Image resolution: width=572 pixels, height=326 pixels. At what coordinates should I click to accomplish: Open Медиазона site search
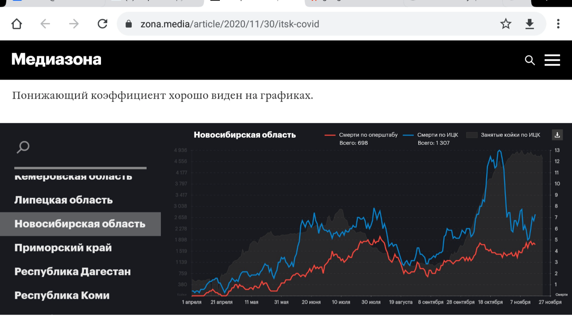point(530,60)
